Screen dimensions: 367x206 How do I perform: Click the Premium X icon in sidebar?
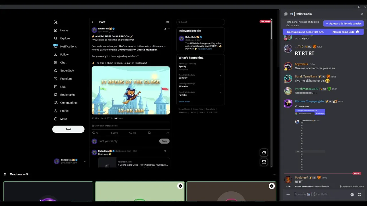56,79
